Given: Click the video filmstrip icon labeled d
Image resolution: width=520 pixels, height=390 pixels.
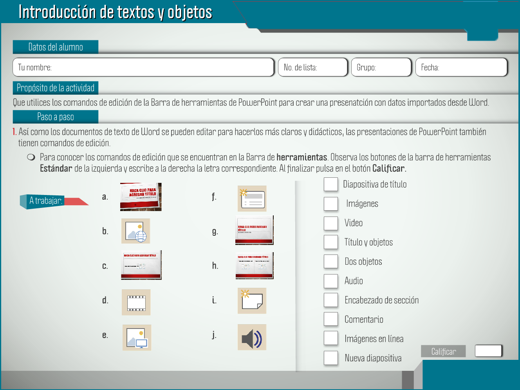Looking at the screenshot, I should [136, 302].
